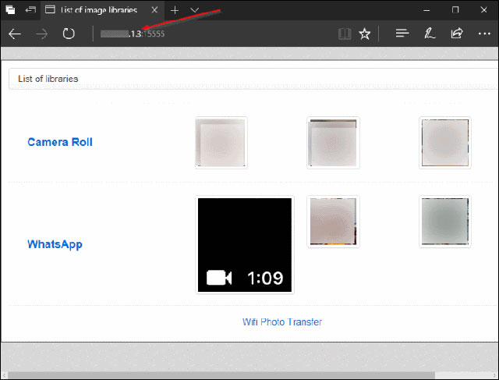Click the horizontal scrollbar at bottom
499x380 pixels.
[234, 375]
